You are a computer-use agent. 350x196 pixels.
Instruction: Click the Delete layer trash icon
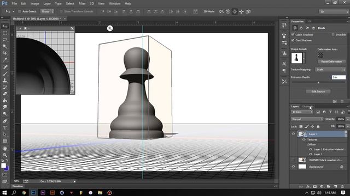click(x=342, y=186)
